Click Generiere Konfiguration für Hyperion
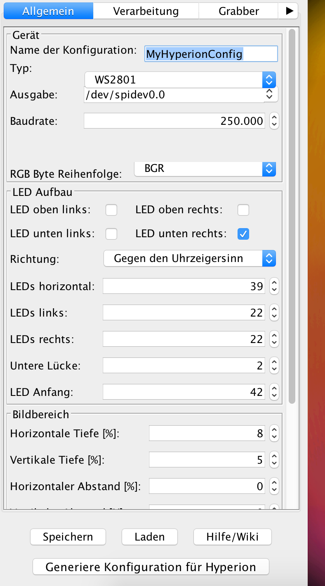 point(151,567)
